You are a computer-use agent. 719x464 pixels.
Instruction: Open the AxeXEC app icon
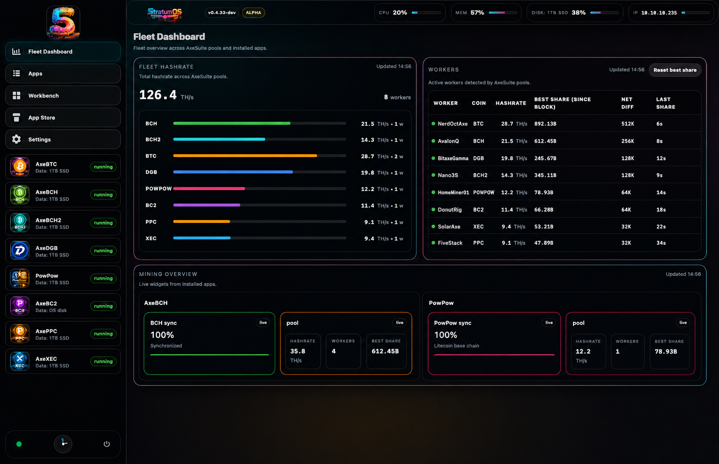click(x=20, y=361)
